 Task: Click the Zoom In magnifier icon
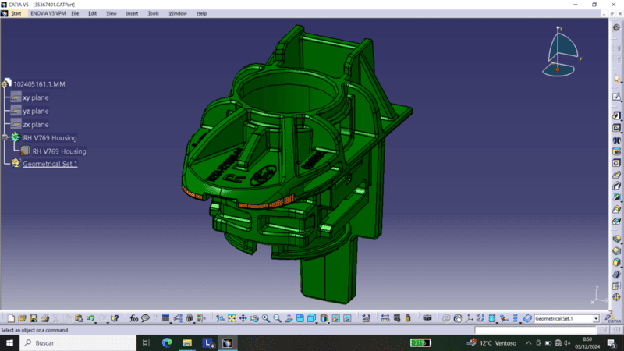click(266, 318)
